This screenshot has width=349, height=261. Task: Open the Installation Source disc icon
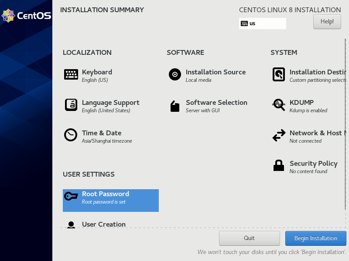tap(175, 74)
